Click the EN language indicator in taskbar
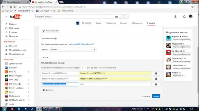 coord(148,109)
